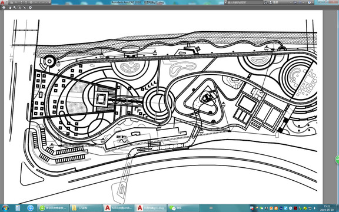Focus the keyword search input field

[x=245, y=2]
